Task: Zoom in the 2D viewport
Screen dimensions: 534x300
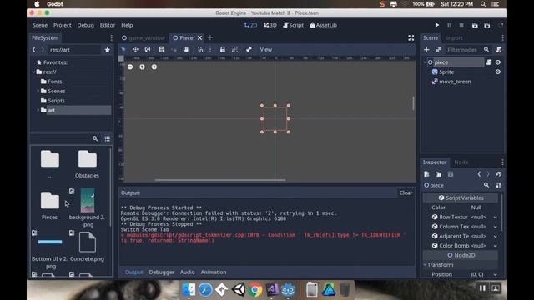Action: click(x=154, y=67)
